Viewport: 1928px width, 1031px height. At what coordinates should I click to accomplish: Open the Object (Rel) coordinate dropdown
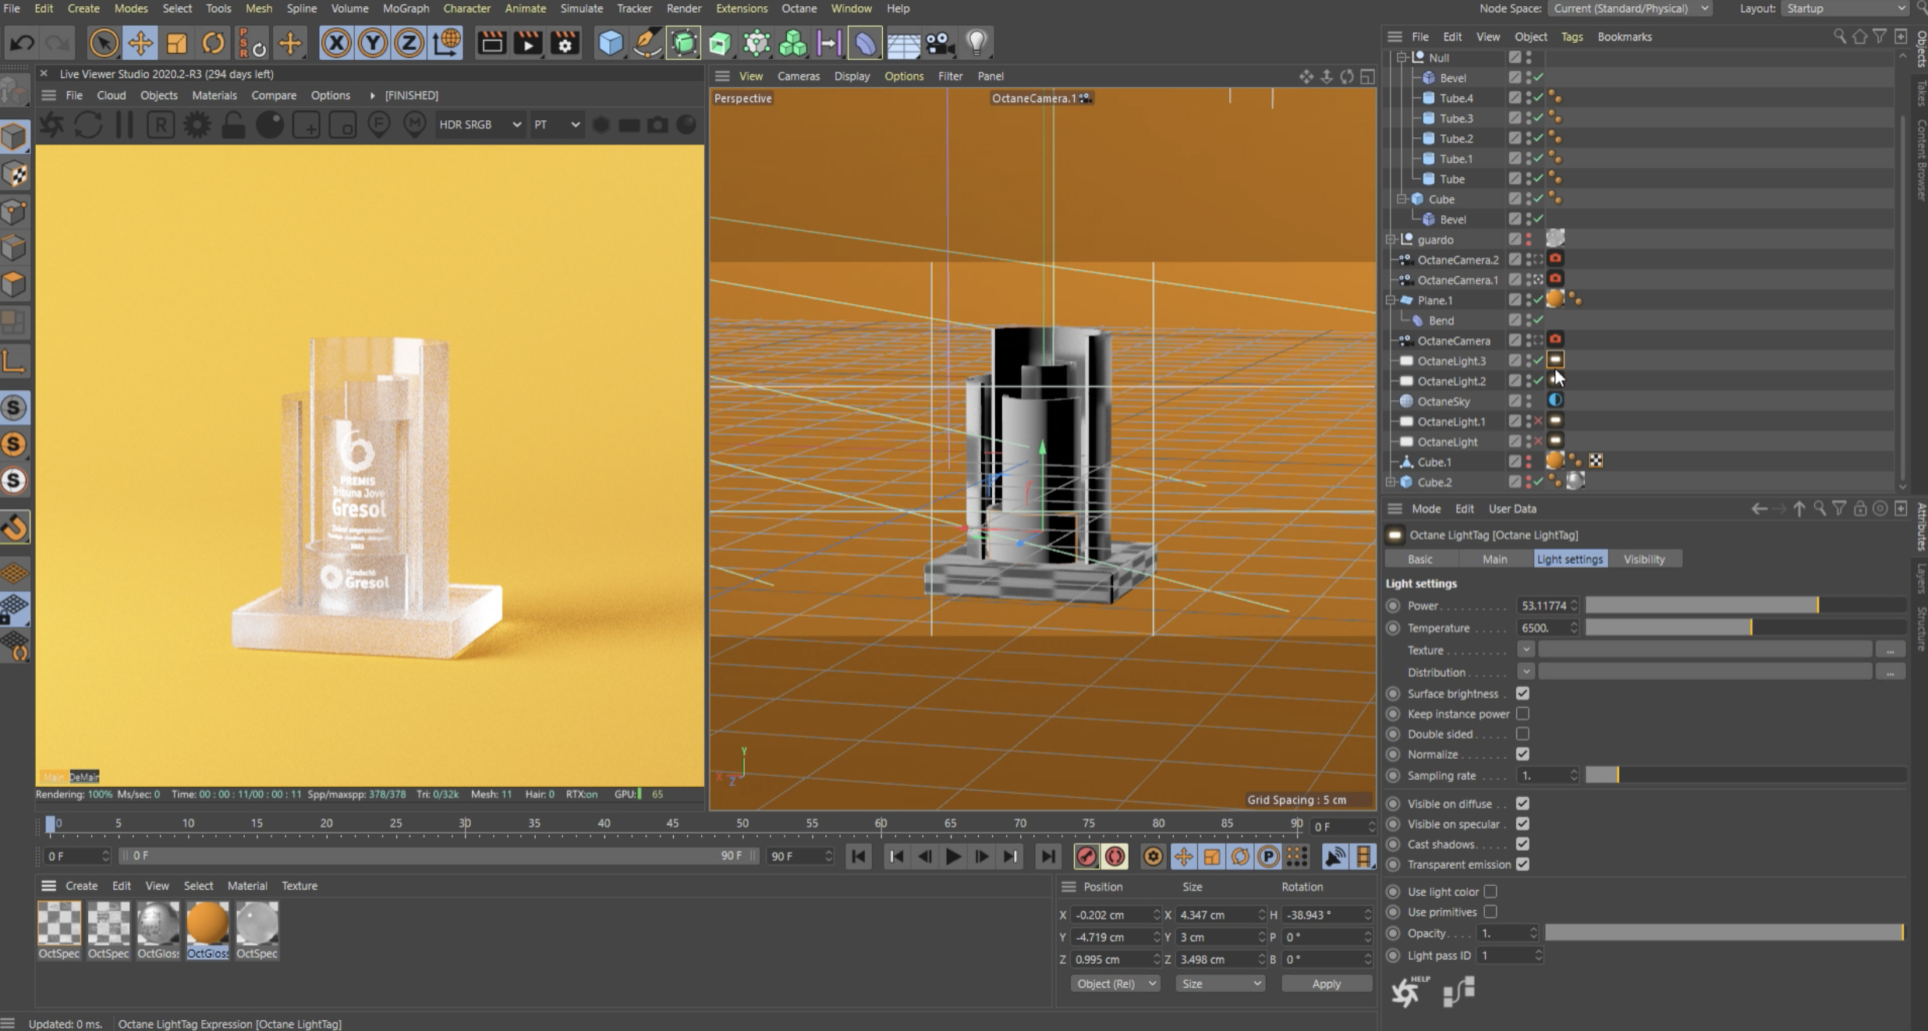click(x=1115, y=983)
